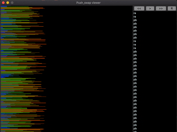Select the first 'ra' at top of list

pos(135,13)
